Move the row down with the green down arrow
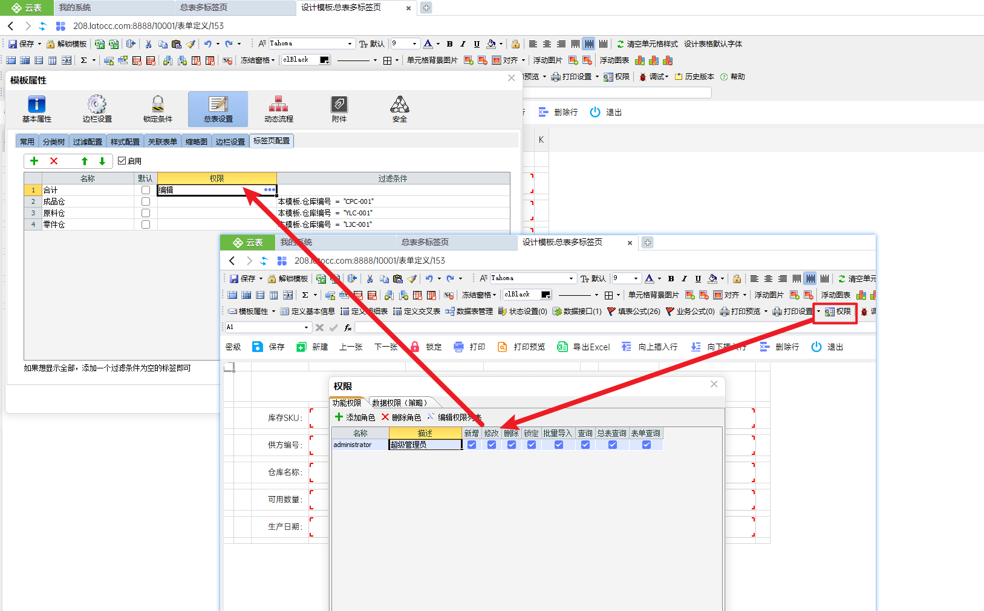984x611 pixels. click(x=102, y=161)
